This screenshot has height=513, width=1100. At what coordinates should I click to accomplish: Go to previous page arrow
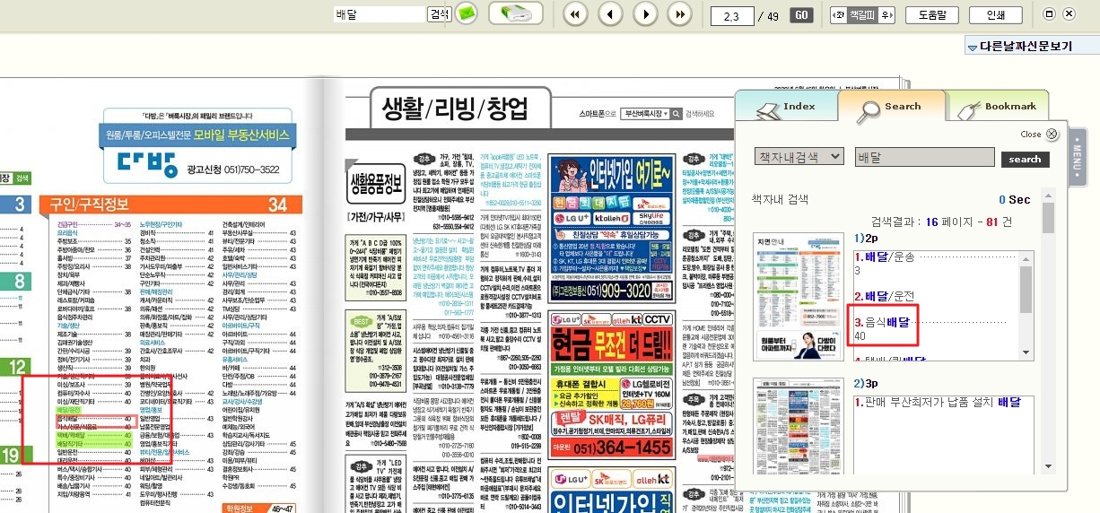(x=610, y=14)
